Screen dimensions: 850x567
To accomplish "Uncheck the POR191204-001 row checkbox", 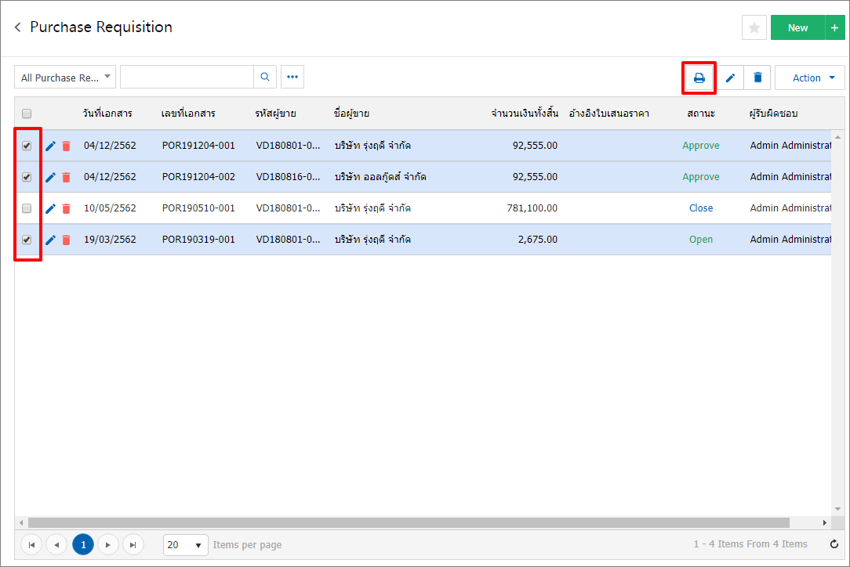I will click(x=27, y=146).
